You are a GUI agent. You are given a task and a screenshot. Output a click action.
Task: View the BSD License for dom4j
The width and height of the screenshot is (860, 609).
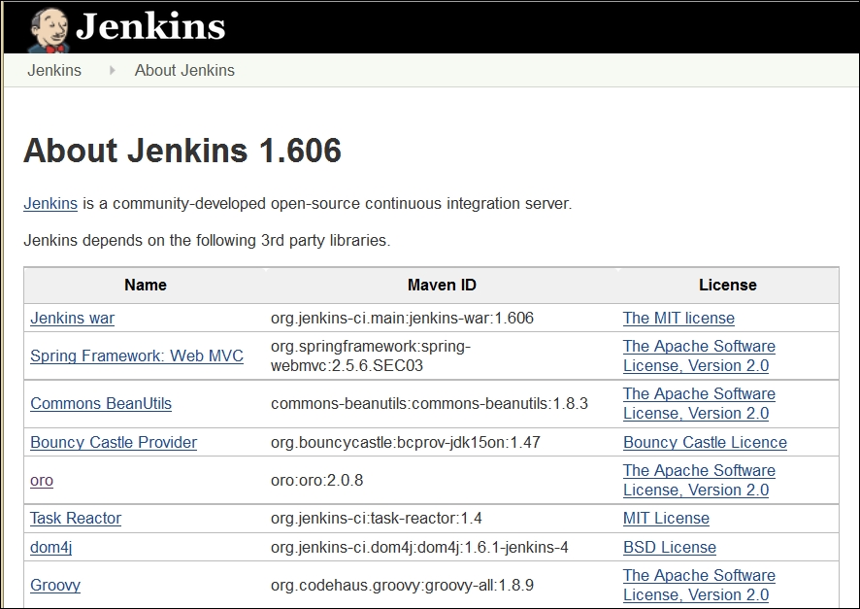click(669, 547)
